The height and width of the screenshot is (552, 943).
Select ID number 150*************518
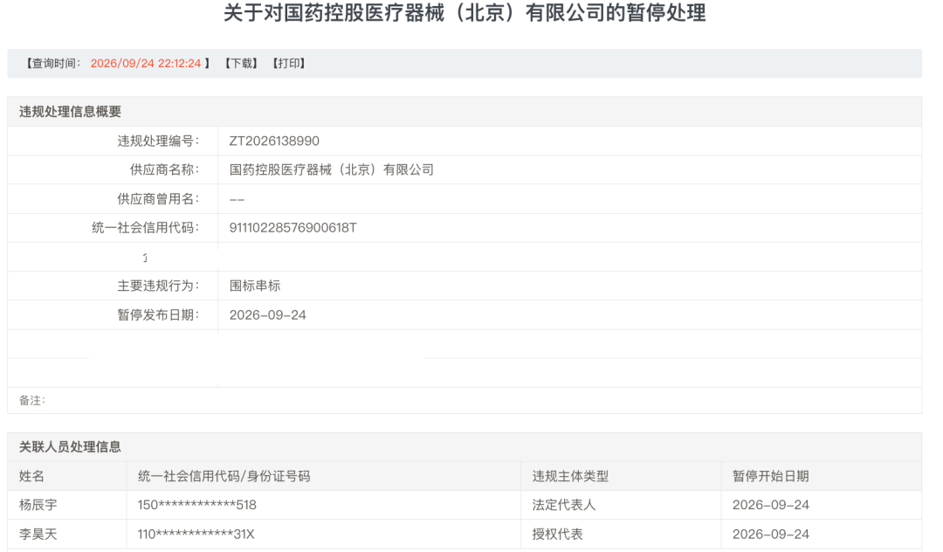point(196,505)
